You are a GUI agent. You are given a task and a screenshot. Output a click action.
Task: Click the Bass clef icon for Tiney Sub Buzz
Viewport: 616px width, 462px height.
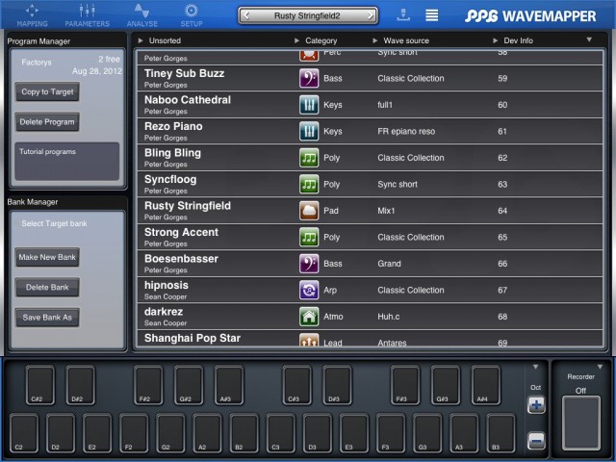[309, 79]
